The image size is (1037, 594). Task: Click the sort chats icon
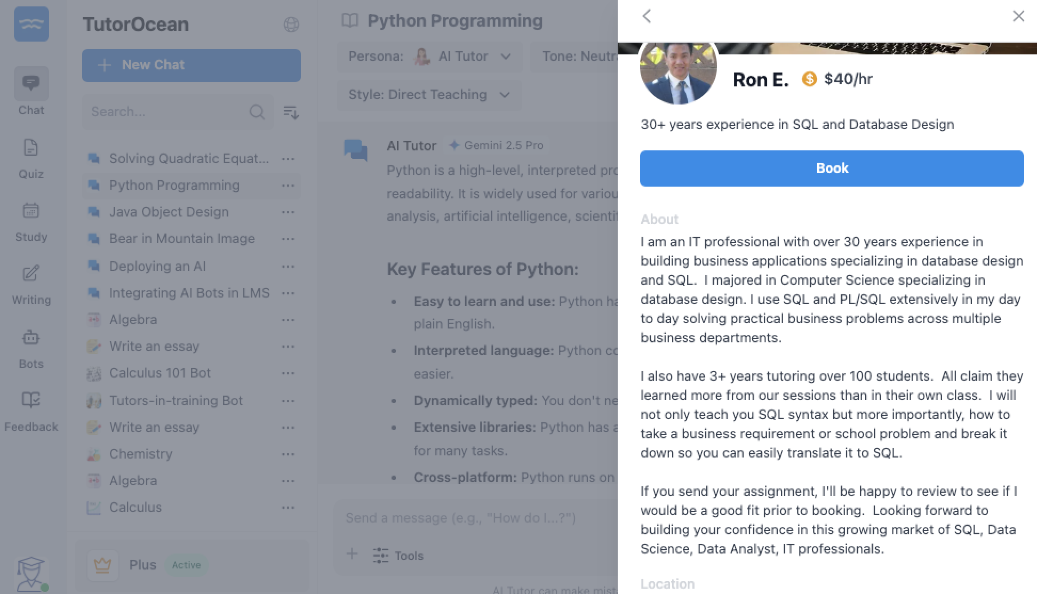[x=291, y=113]
